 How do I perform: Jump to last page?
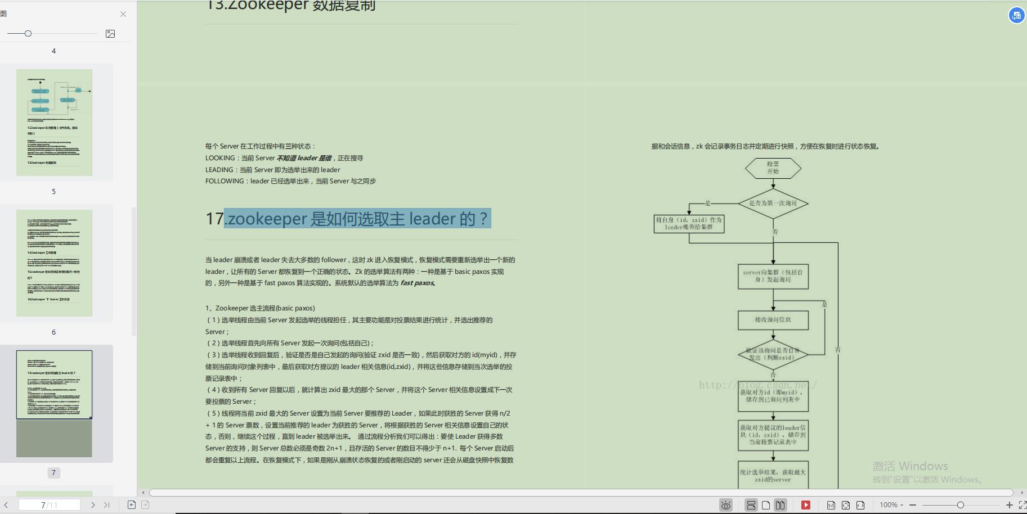(x=107, y=505)
